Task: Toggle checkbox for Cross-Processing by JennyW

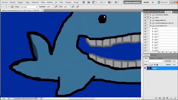Action: coord(145,23)
